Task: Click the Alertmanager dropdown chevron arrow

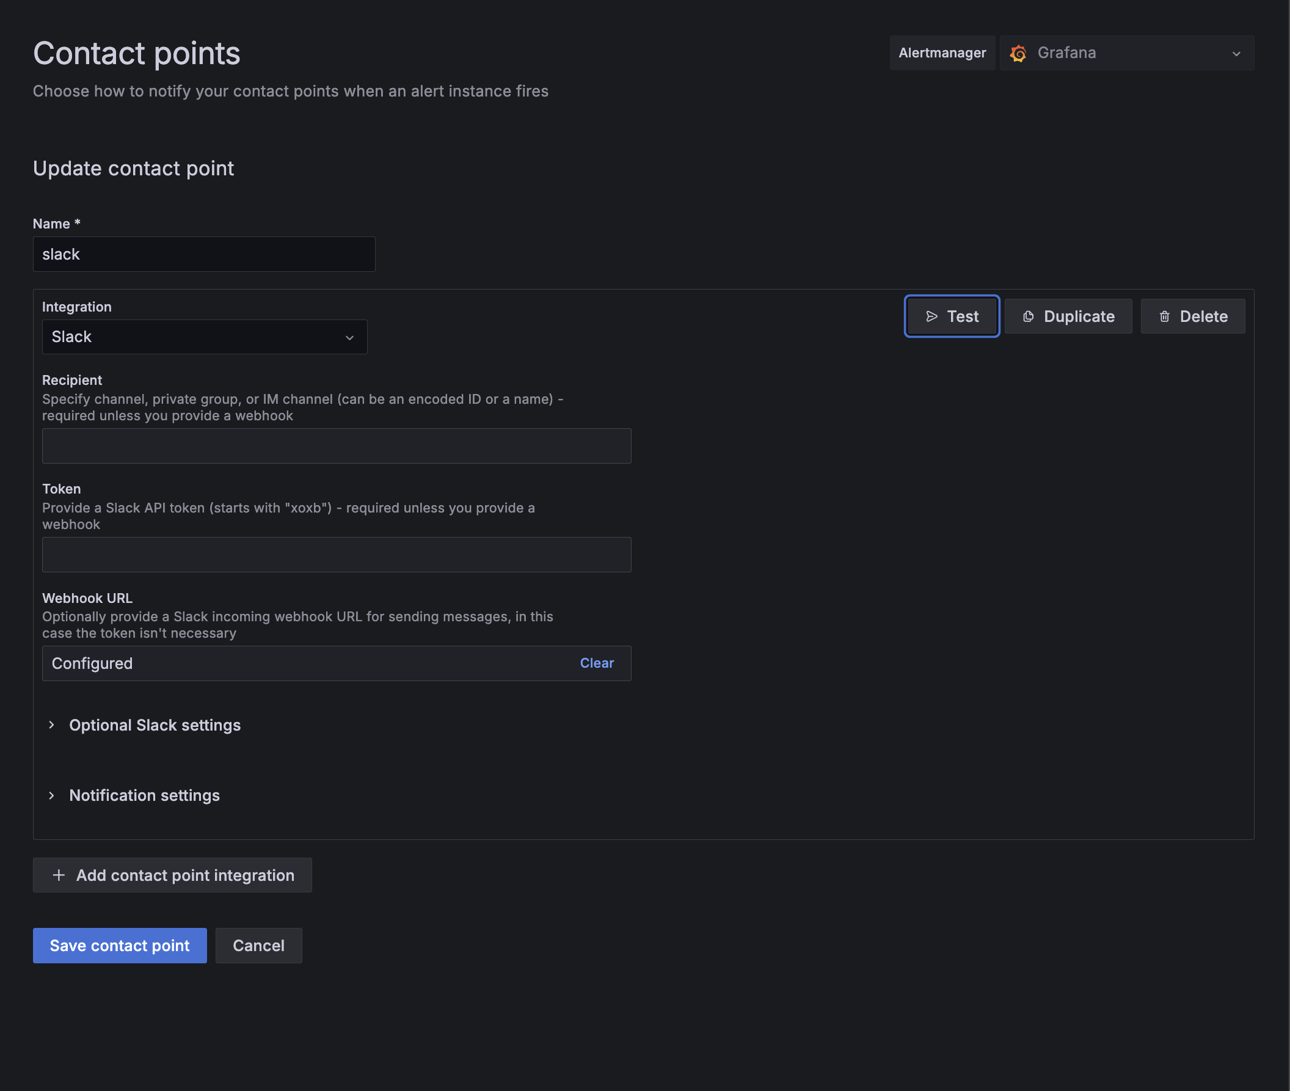Action: [1236, 54]
